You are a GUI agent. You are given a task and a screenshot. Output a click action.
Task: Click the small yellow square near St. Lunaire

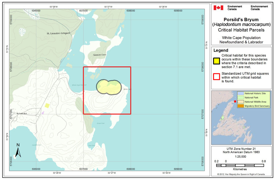point(47,106)
